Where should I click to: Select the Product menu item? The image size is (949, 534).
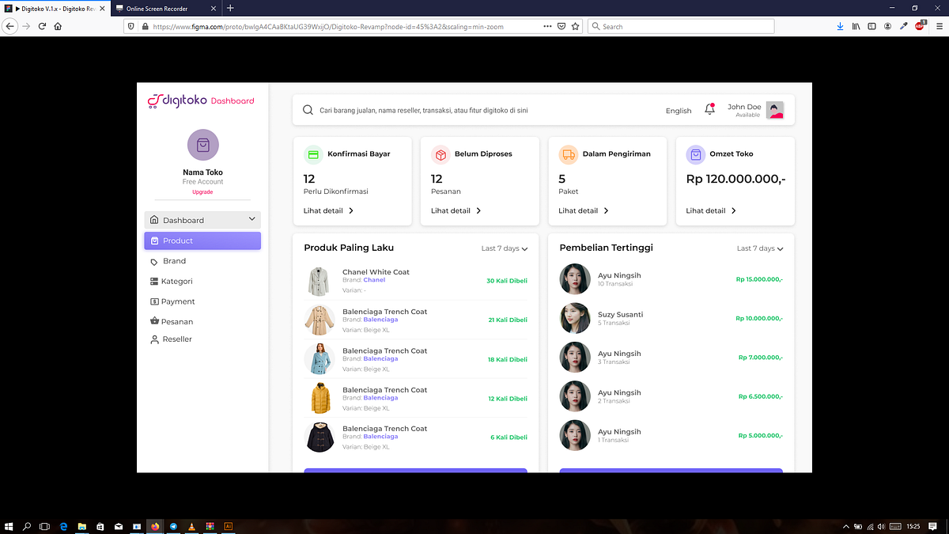coord(202,240)
